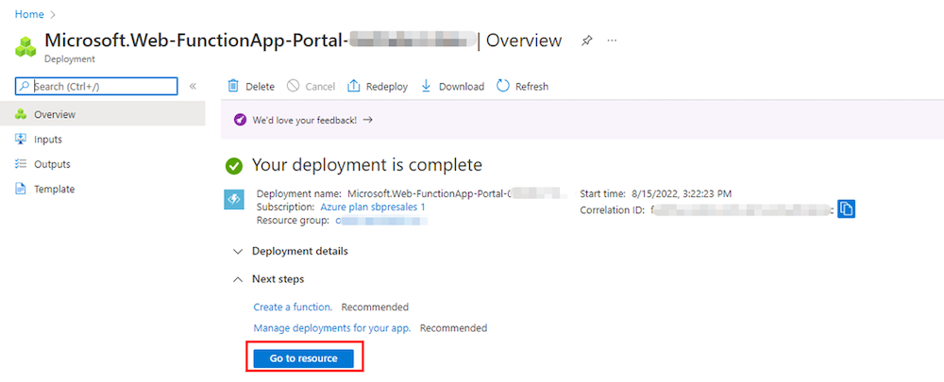Viewport: 944px width, 382px height.
Task: Open the Overview menu item
Action: [102, 114]
